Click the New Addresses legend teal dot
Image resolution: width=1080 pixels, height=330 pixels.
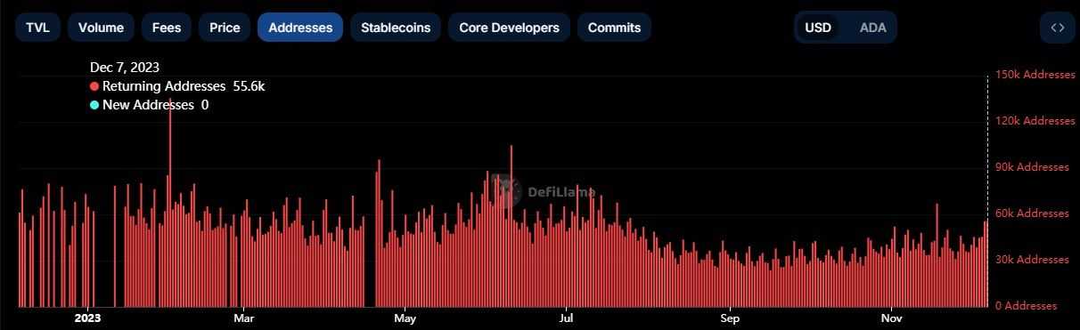[94, 105]
